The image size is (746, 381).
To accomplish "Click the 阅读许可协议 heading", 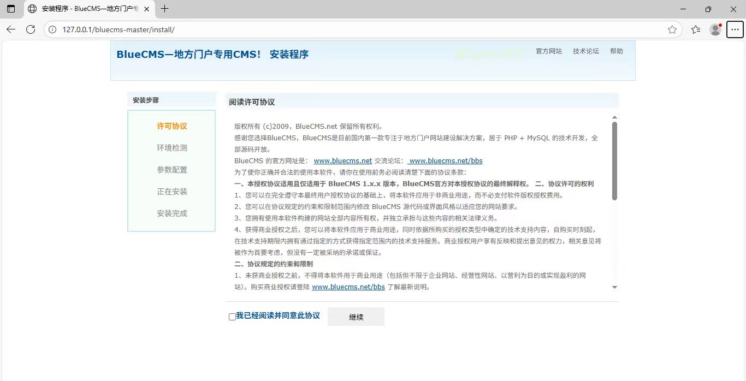I will 252,102.
